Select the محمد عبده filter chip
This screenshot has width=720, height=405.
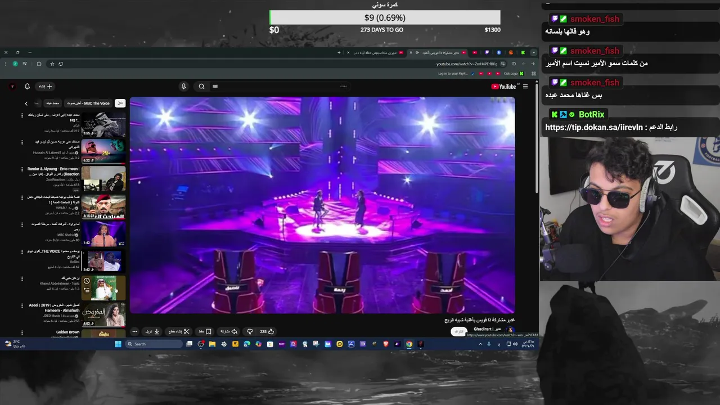53,103
